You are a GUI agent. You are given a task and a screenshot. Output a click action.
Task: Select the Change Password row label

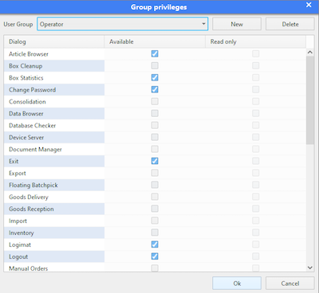32,90
